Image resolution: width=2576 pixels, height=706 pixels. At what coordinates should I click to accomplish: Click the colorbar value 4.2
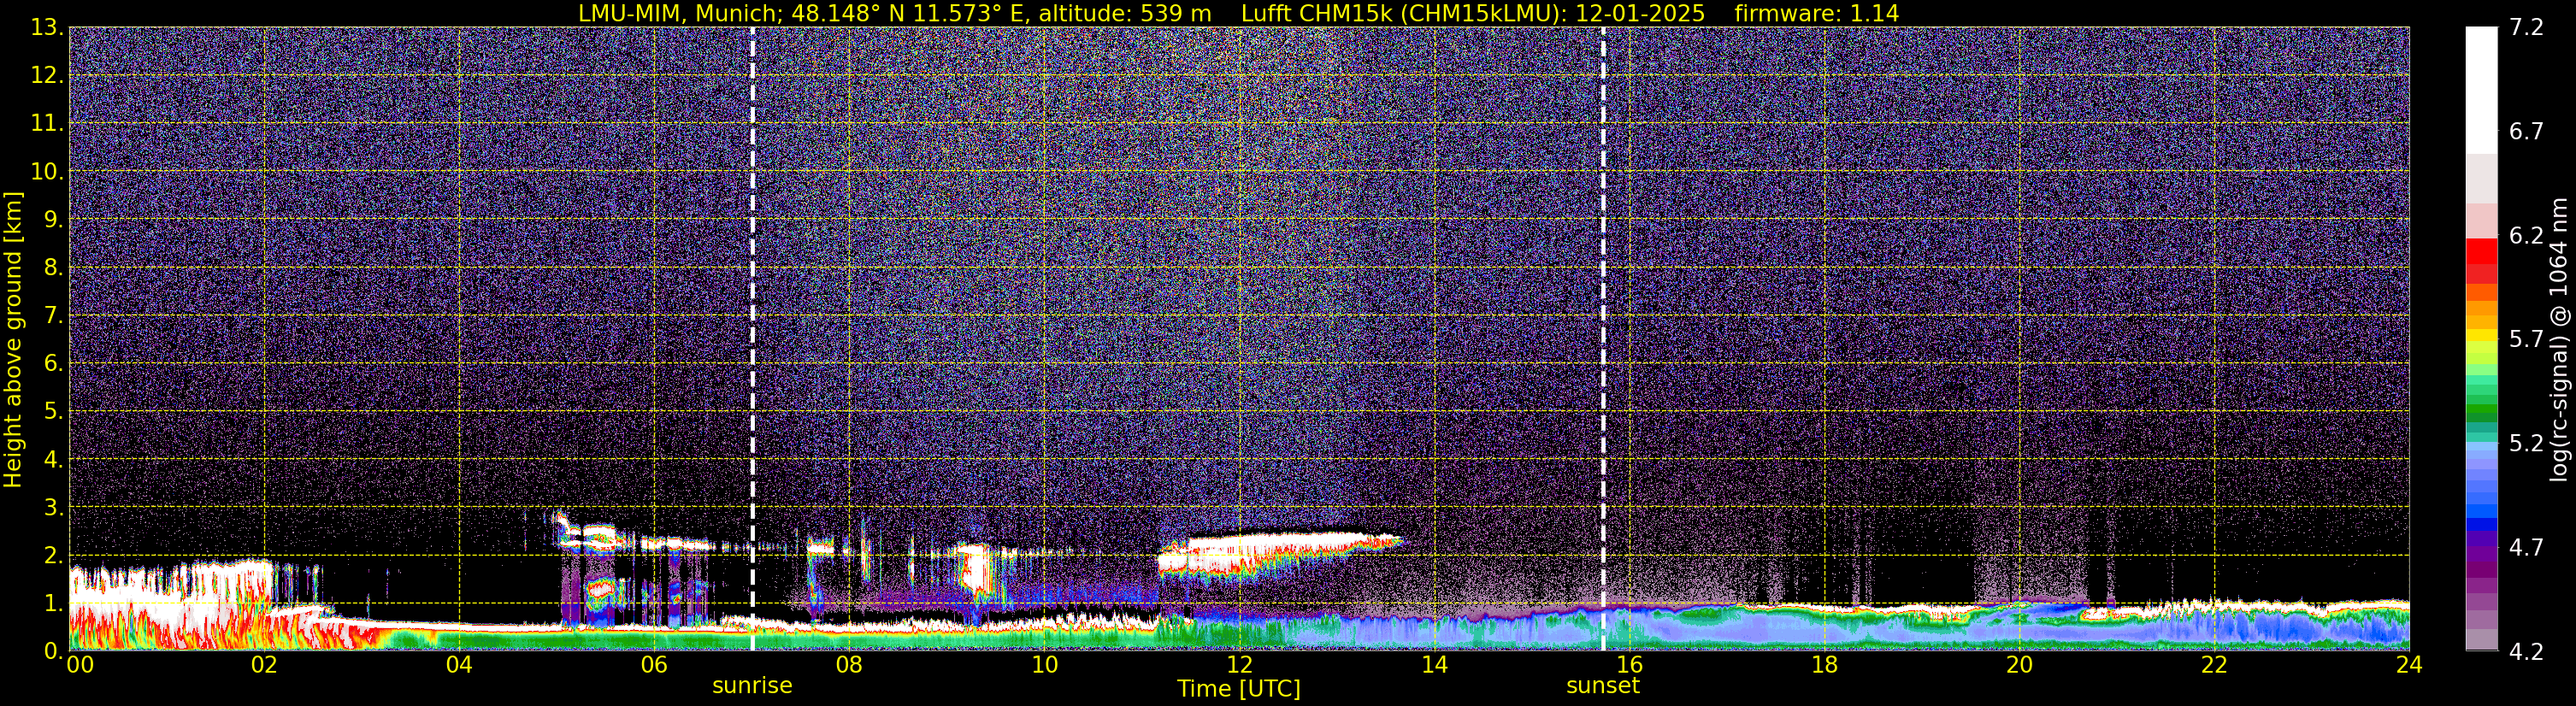pyautogui.click(x=2527, y=651)
